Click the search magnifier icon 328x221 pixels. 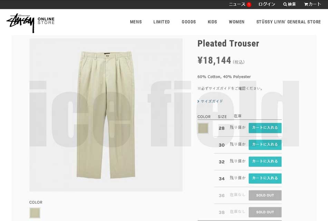(285, 4)
